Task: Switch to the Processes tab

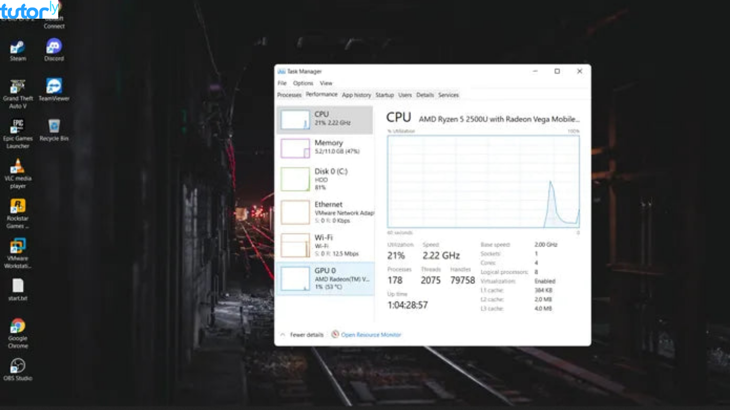Action: [x=289, y=95]
